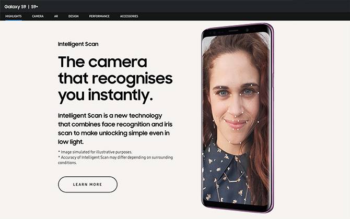The height and width of the screenshot is (219, 350).
Task: Click the Intelligent Scan subheading
Action: pos(78,44)
